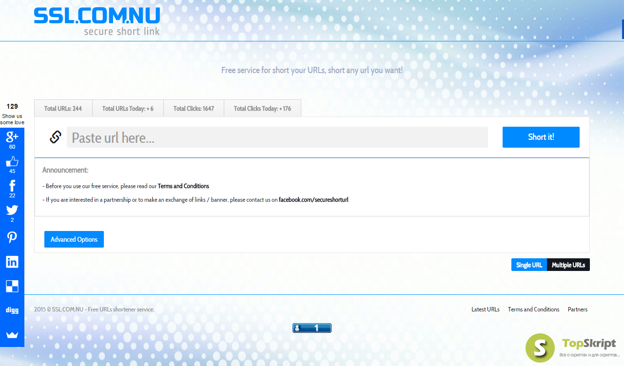Click the 129 total shares count
624x366 pixels.
(12, 106)
